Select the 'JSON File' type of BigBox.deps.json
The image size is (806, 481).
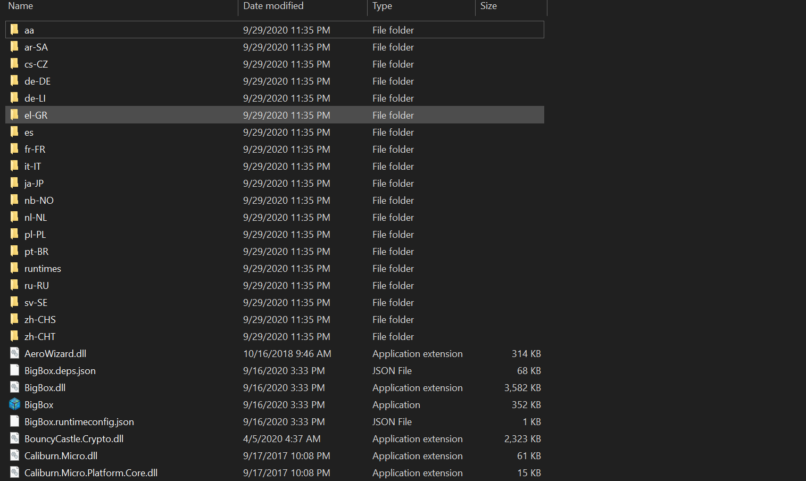(x=392, y=371)
